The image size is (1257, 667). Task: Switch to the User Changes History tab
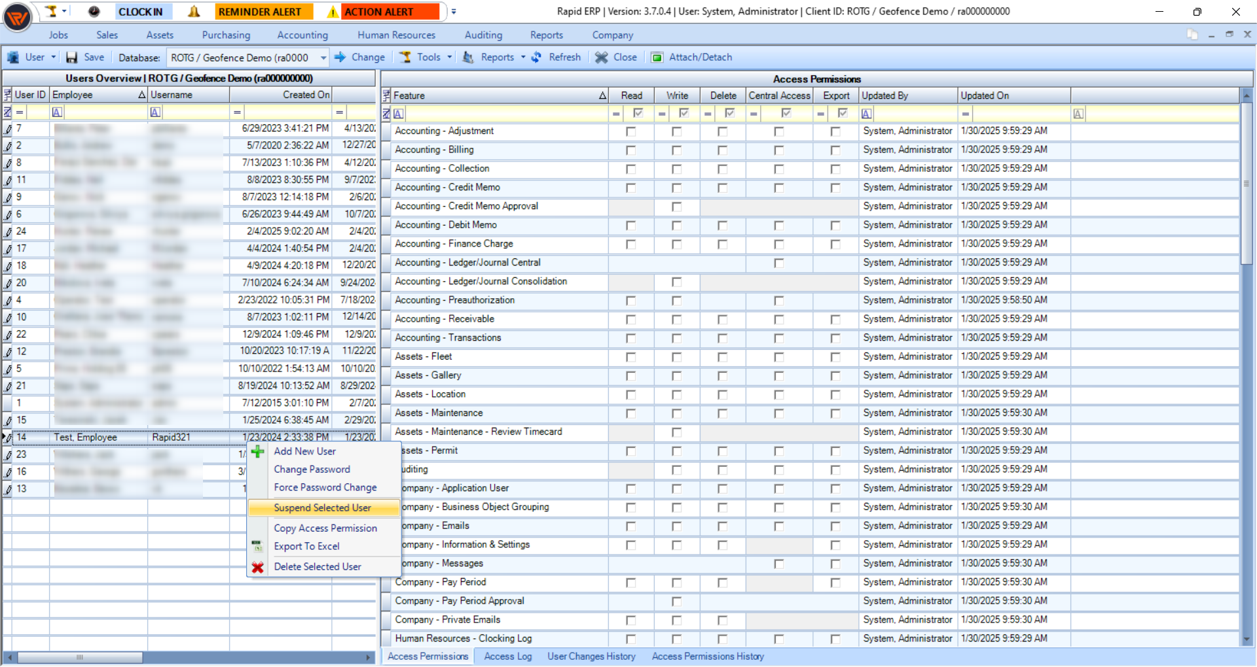coord(591,657)
